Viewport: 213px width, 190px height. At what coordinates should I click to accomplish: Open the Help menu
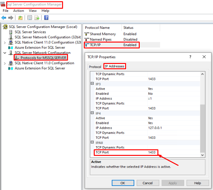[45, 11]
